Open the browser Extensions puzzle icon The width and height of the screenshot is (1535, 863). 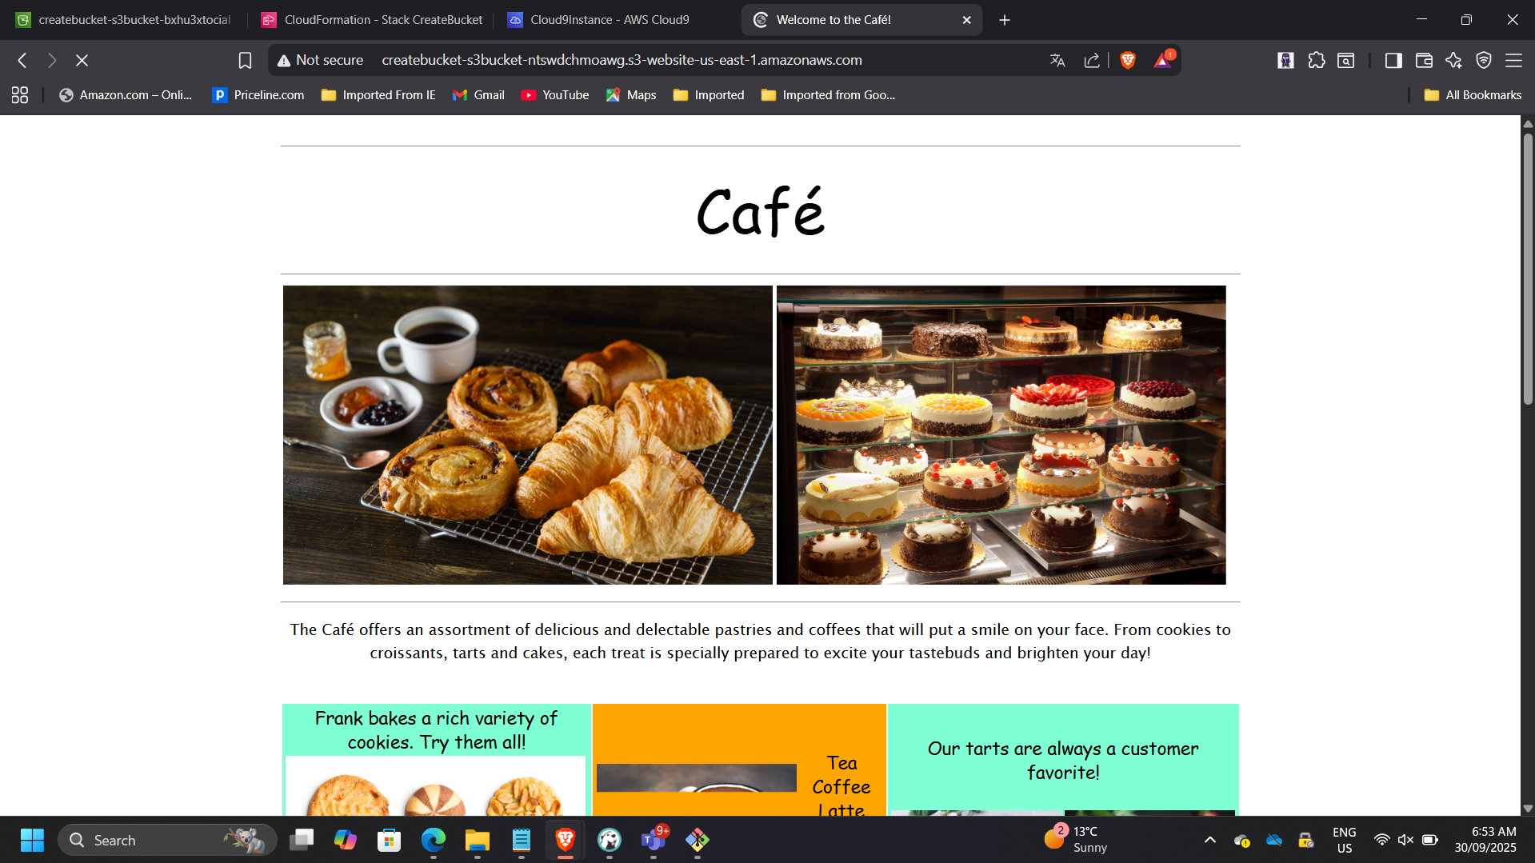[1317, 60]
